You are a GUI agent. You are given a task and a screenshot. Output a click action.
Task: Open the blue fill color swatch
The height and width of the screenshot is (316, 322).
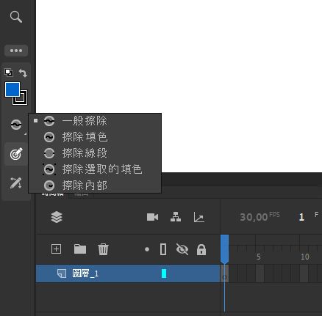12,89
